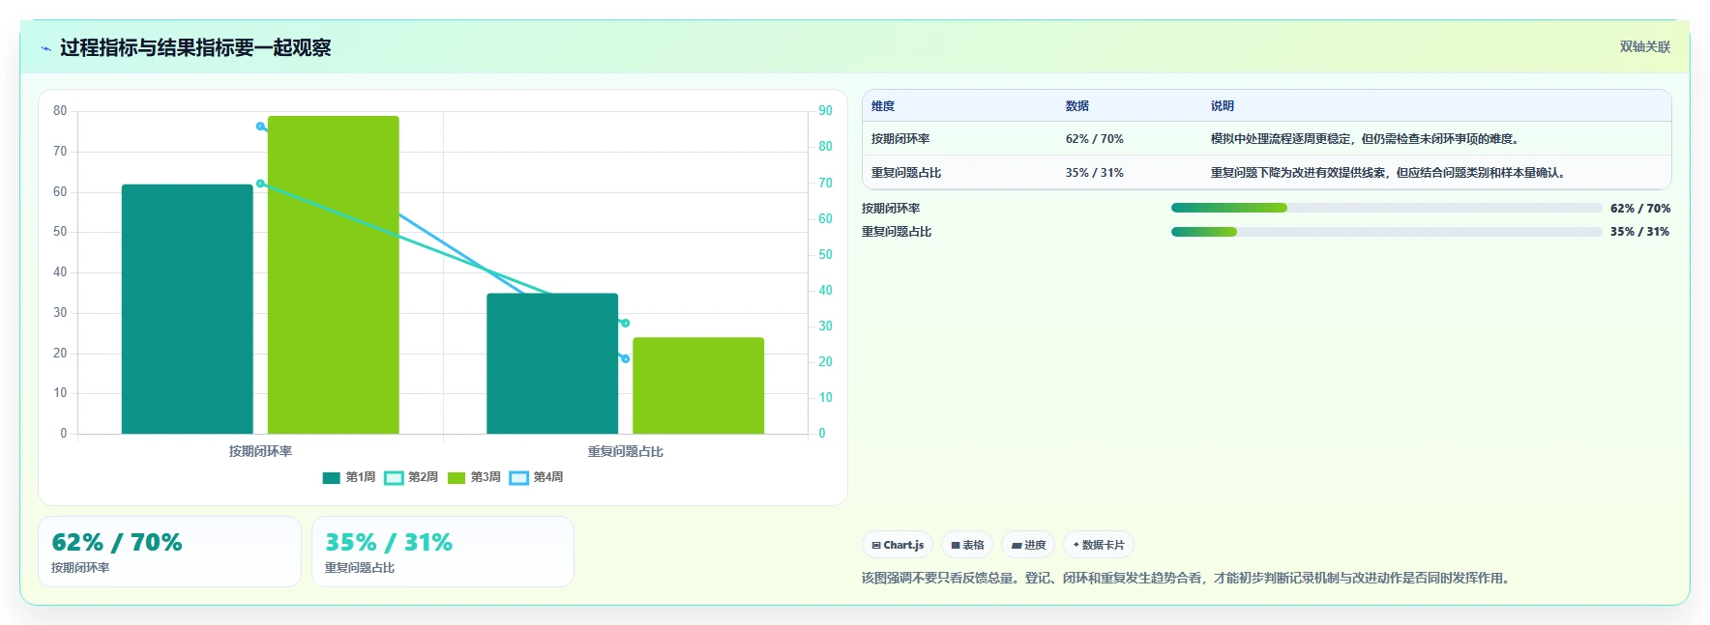Toggle the 第2周 legend item
The width and height of the screenshot is (1710, 625).
(411, 477)
